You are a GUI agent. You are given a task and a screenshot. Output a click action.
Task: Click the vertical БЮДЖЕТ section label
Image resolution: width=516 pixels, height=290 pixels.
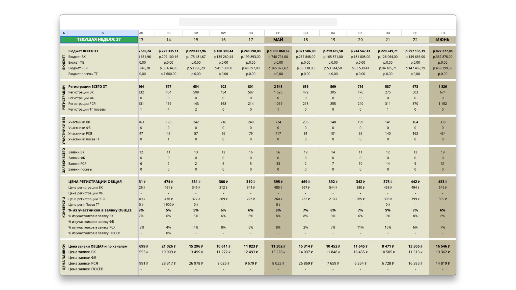64,62
